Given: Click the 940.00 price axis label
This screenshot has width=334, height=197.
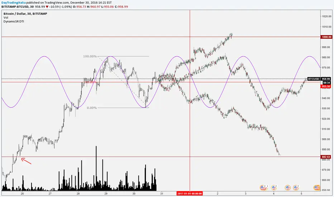Looking at the screenshot, I should click(327, 98).
